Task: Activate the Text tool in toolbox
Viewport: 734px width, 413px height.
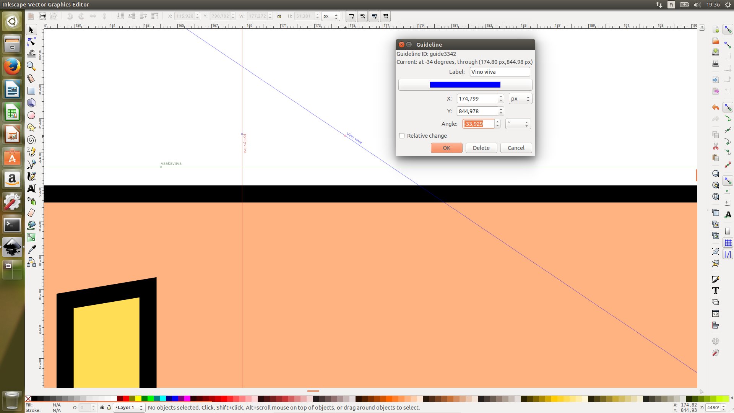Action: click(x=31, y=189)
